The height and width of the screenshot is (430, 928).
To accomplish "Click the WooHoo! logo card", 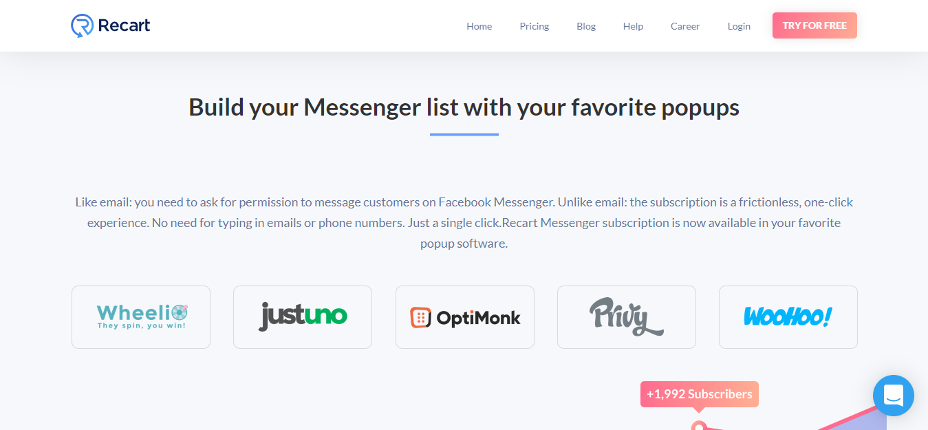I will click(x=788, y=316).
